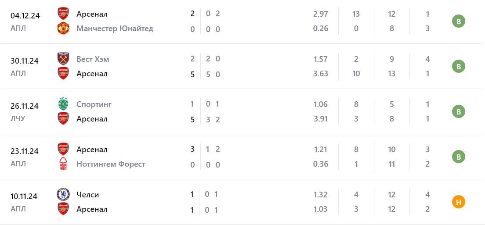Click Arsenal's 3.91 xG value
The image size is (485, 225).
click(320, 119)
